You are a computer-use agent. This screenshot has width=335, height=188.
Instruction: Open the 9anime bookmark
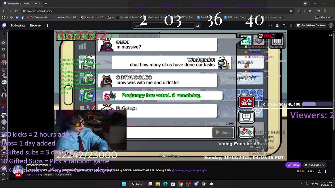tap(65, 17)
